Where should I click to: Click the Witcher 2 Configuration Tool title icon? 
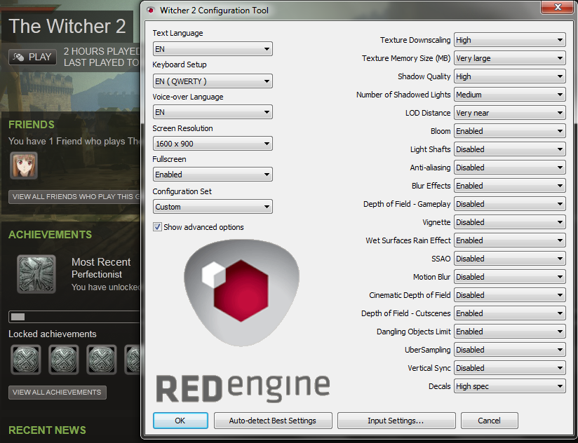(x=150, y=10)
